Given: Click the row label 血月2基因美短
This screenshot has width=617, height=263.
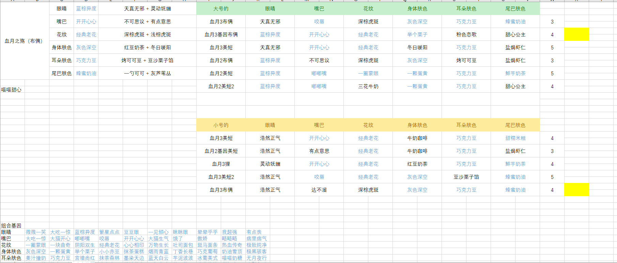Looking at the screenshot, I should [221, 151].
